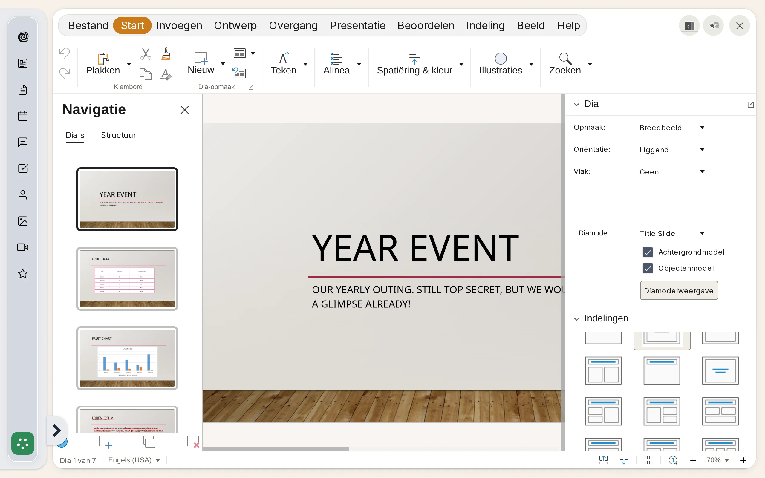The width and height of the screenshot is (765, 478).
Task: Click the Undo arrow icon
Action: 65,53
